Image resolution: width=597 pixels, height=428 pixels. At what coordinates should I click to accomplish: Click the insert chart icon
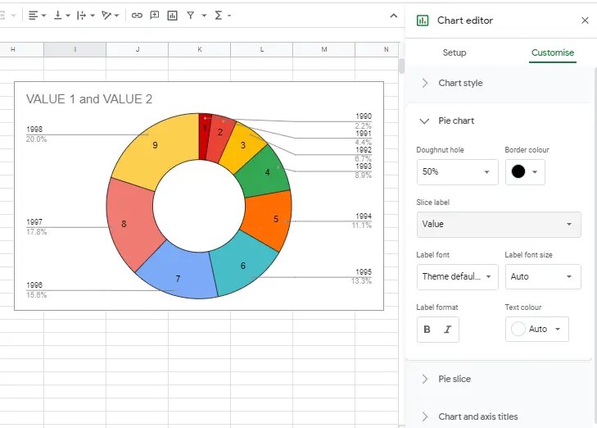click(x=173, y=16)
